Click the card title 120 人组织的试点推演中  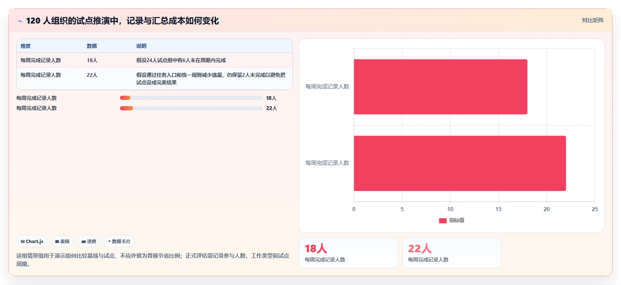click(122, 21)
